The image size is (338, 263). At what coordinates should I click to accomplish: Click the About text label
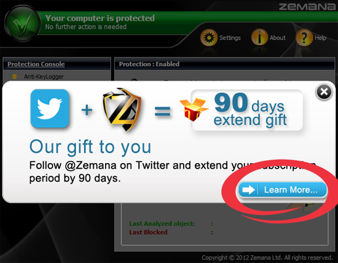tap(278, 38)
